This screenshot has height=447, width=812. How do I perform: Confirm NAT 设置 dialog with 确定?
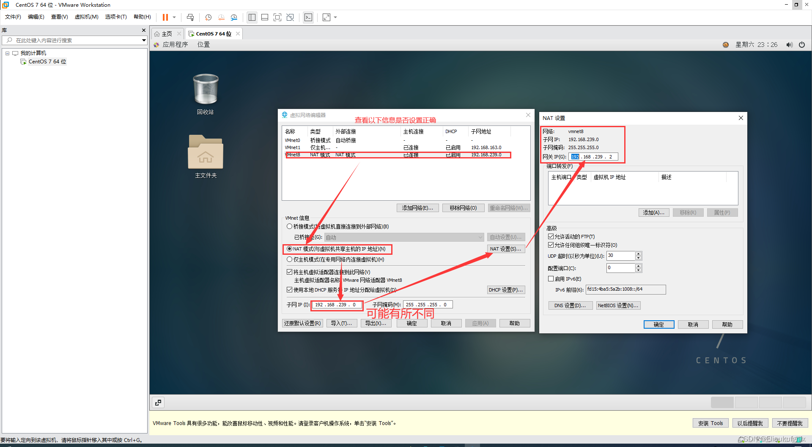(659, 324)
